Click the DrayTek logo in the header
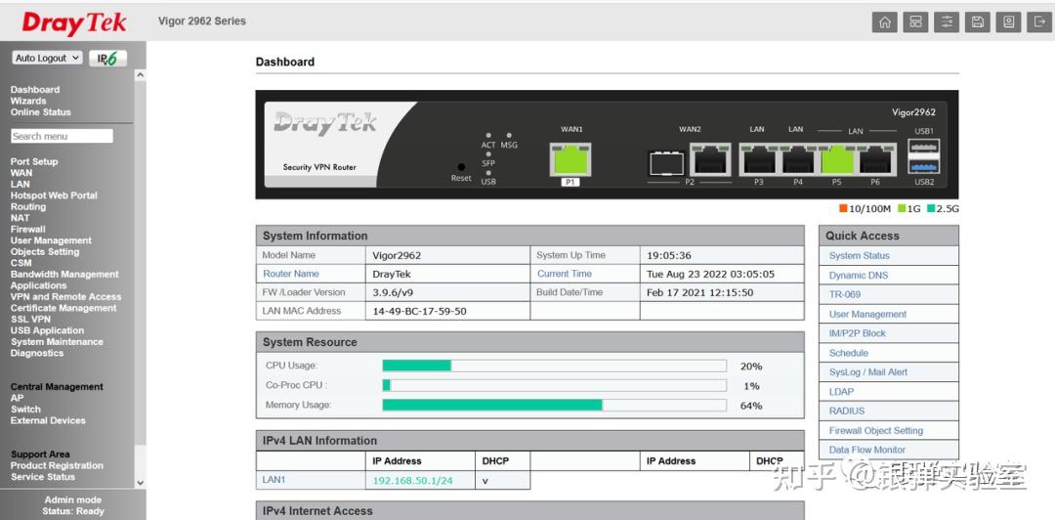The image size is (1055, 520). pyautogui.click(x=74, y=23)
